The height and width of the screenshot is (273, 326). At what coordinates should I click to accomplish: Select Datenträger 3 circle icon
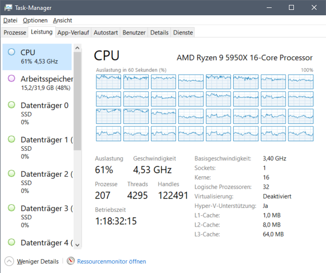11,207
